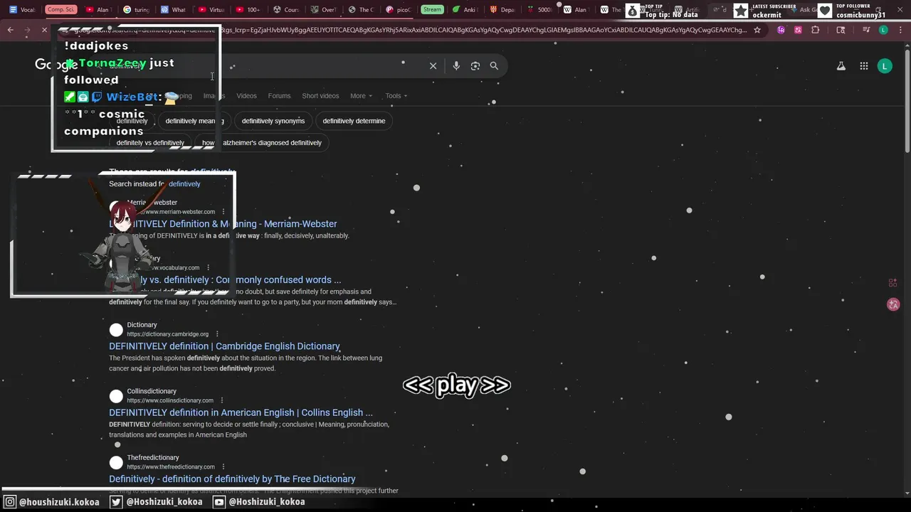
Task: Open Collins English DEFINITIVELY definition link
Action: coord(241,412)
